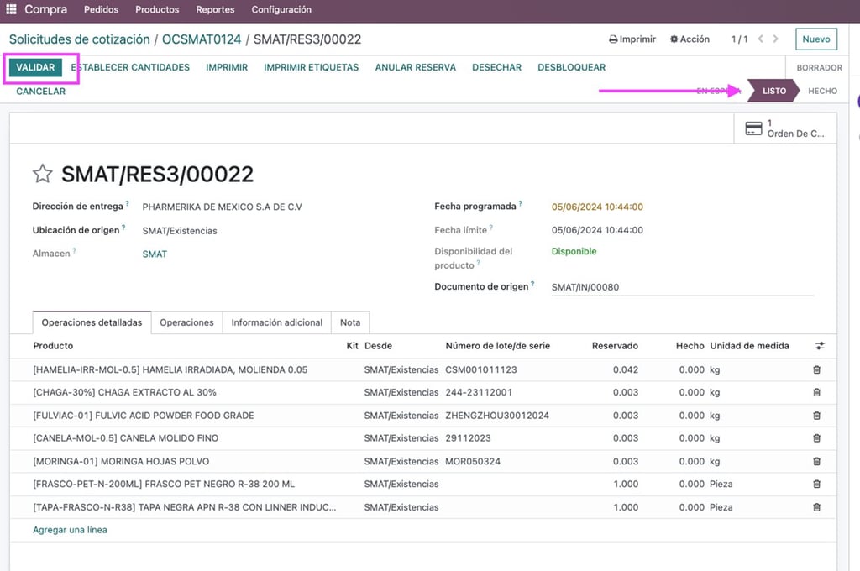Switch to the Operaciones tab
Screen dimensions: 860x571
(186, 322)
